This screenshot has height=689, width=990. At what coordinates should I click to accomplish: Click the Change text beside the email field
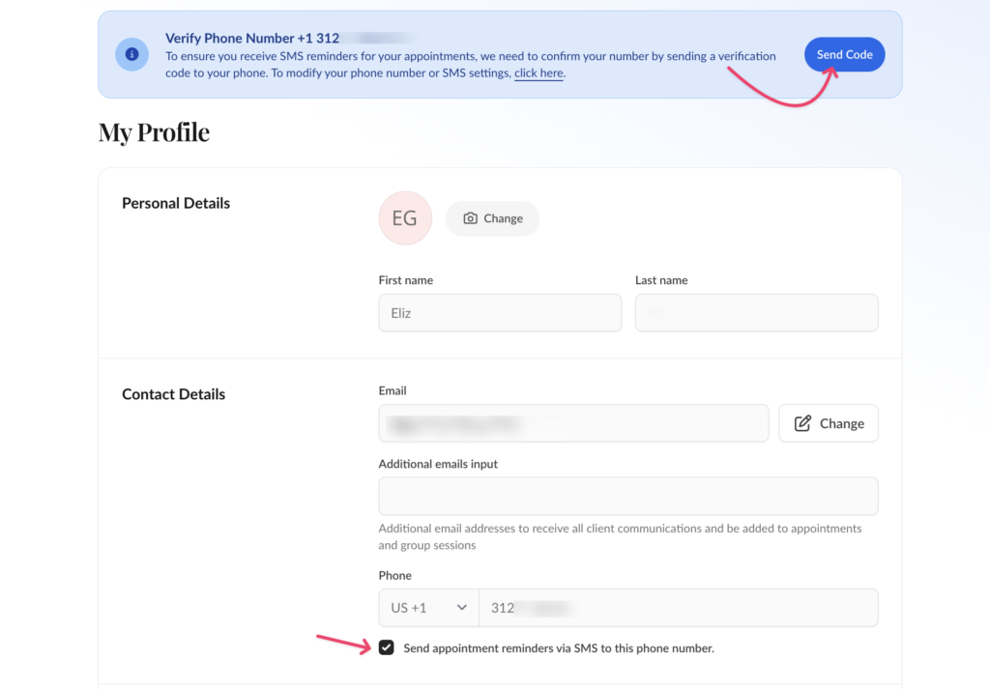pos(841,423)
